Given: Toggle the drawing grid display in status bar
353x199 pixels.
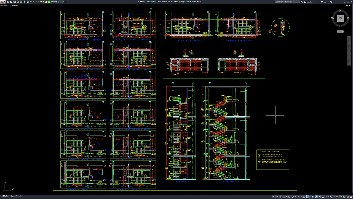Looking at the screenshot, I should tap(281, 197).
